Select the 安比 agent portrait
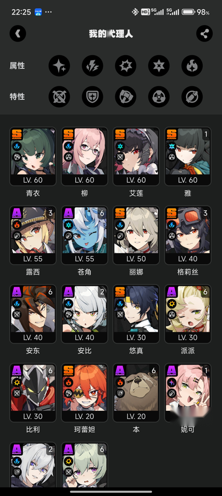The width and height of the screenshot is (222, 496). point(84,314)
